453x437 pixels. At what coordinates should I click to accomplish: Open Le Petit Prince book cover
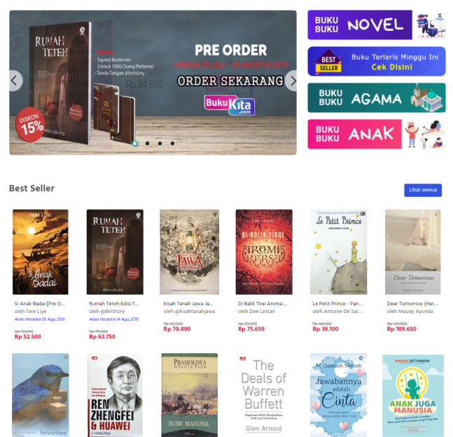click(339, 252)
